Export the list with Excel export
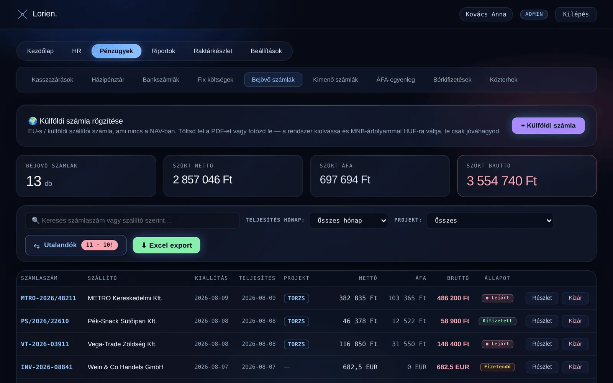 (x=167, y=245)
